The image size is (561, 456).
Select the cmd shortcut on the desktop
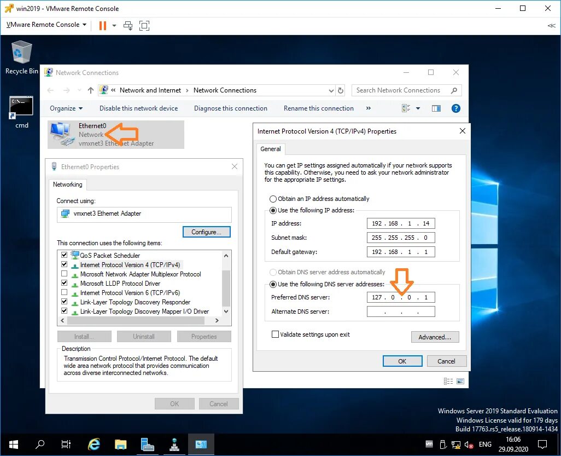[x=21, y=112]
